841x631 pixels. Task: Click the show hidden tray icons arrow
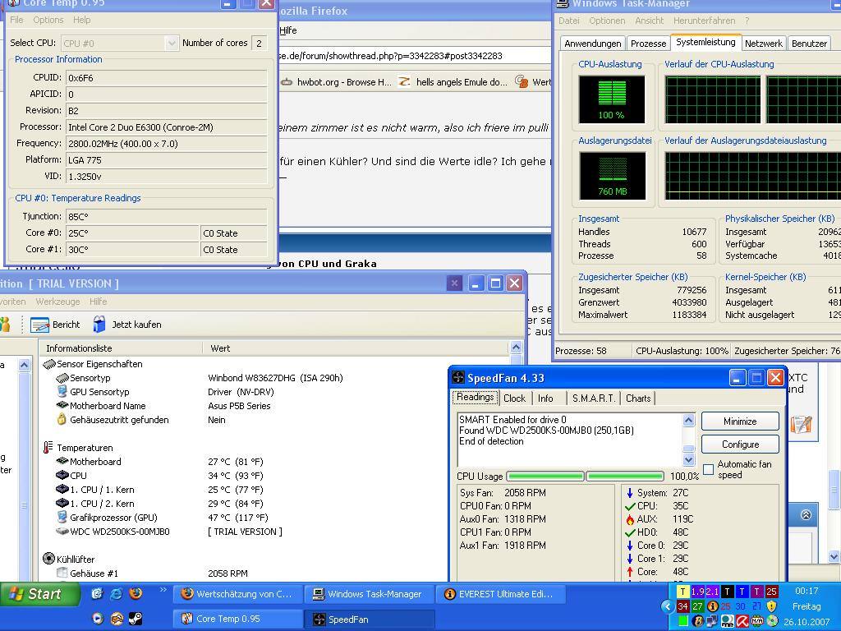tap(668, 607)
